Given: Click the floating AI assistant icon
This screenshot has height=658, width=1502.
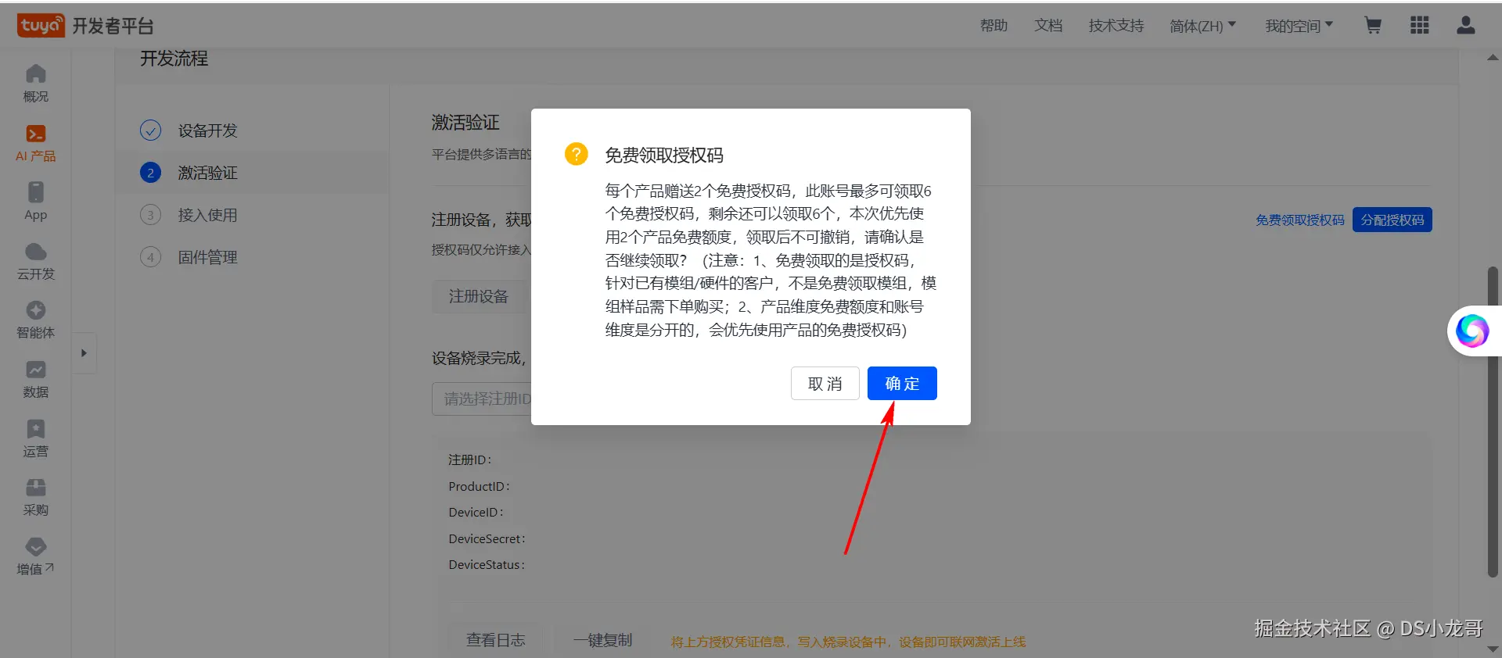Looking at the screenshot, I should 1472,331.
